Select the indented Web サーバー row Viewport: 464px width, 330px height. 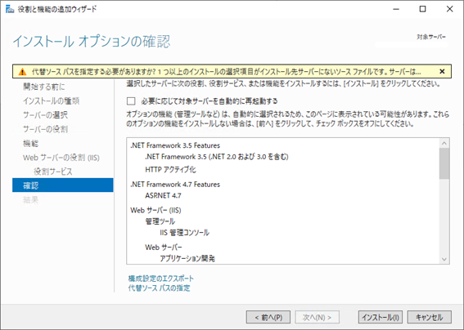point(164,247)
